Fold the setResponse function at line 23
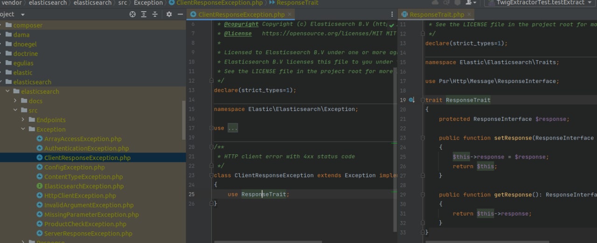The height and width of the screenshot is (243, 597). (423, 138)
